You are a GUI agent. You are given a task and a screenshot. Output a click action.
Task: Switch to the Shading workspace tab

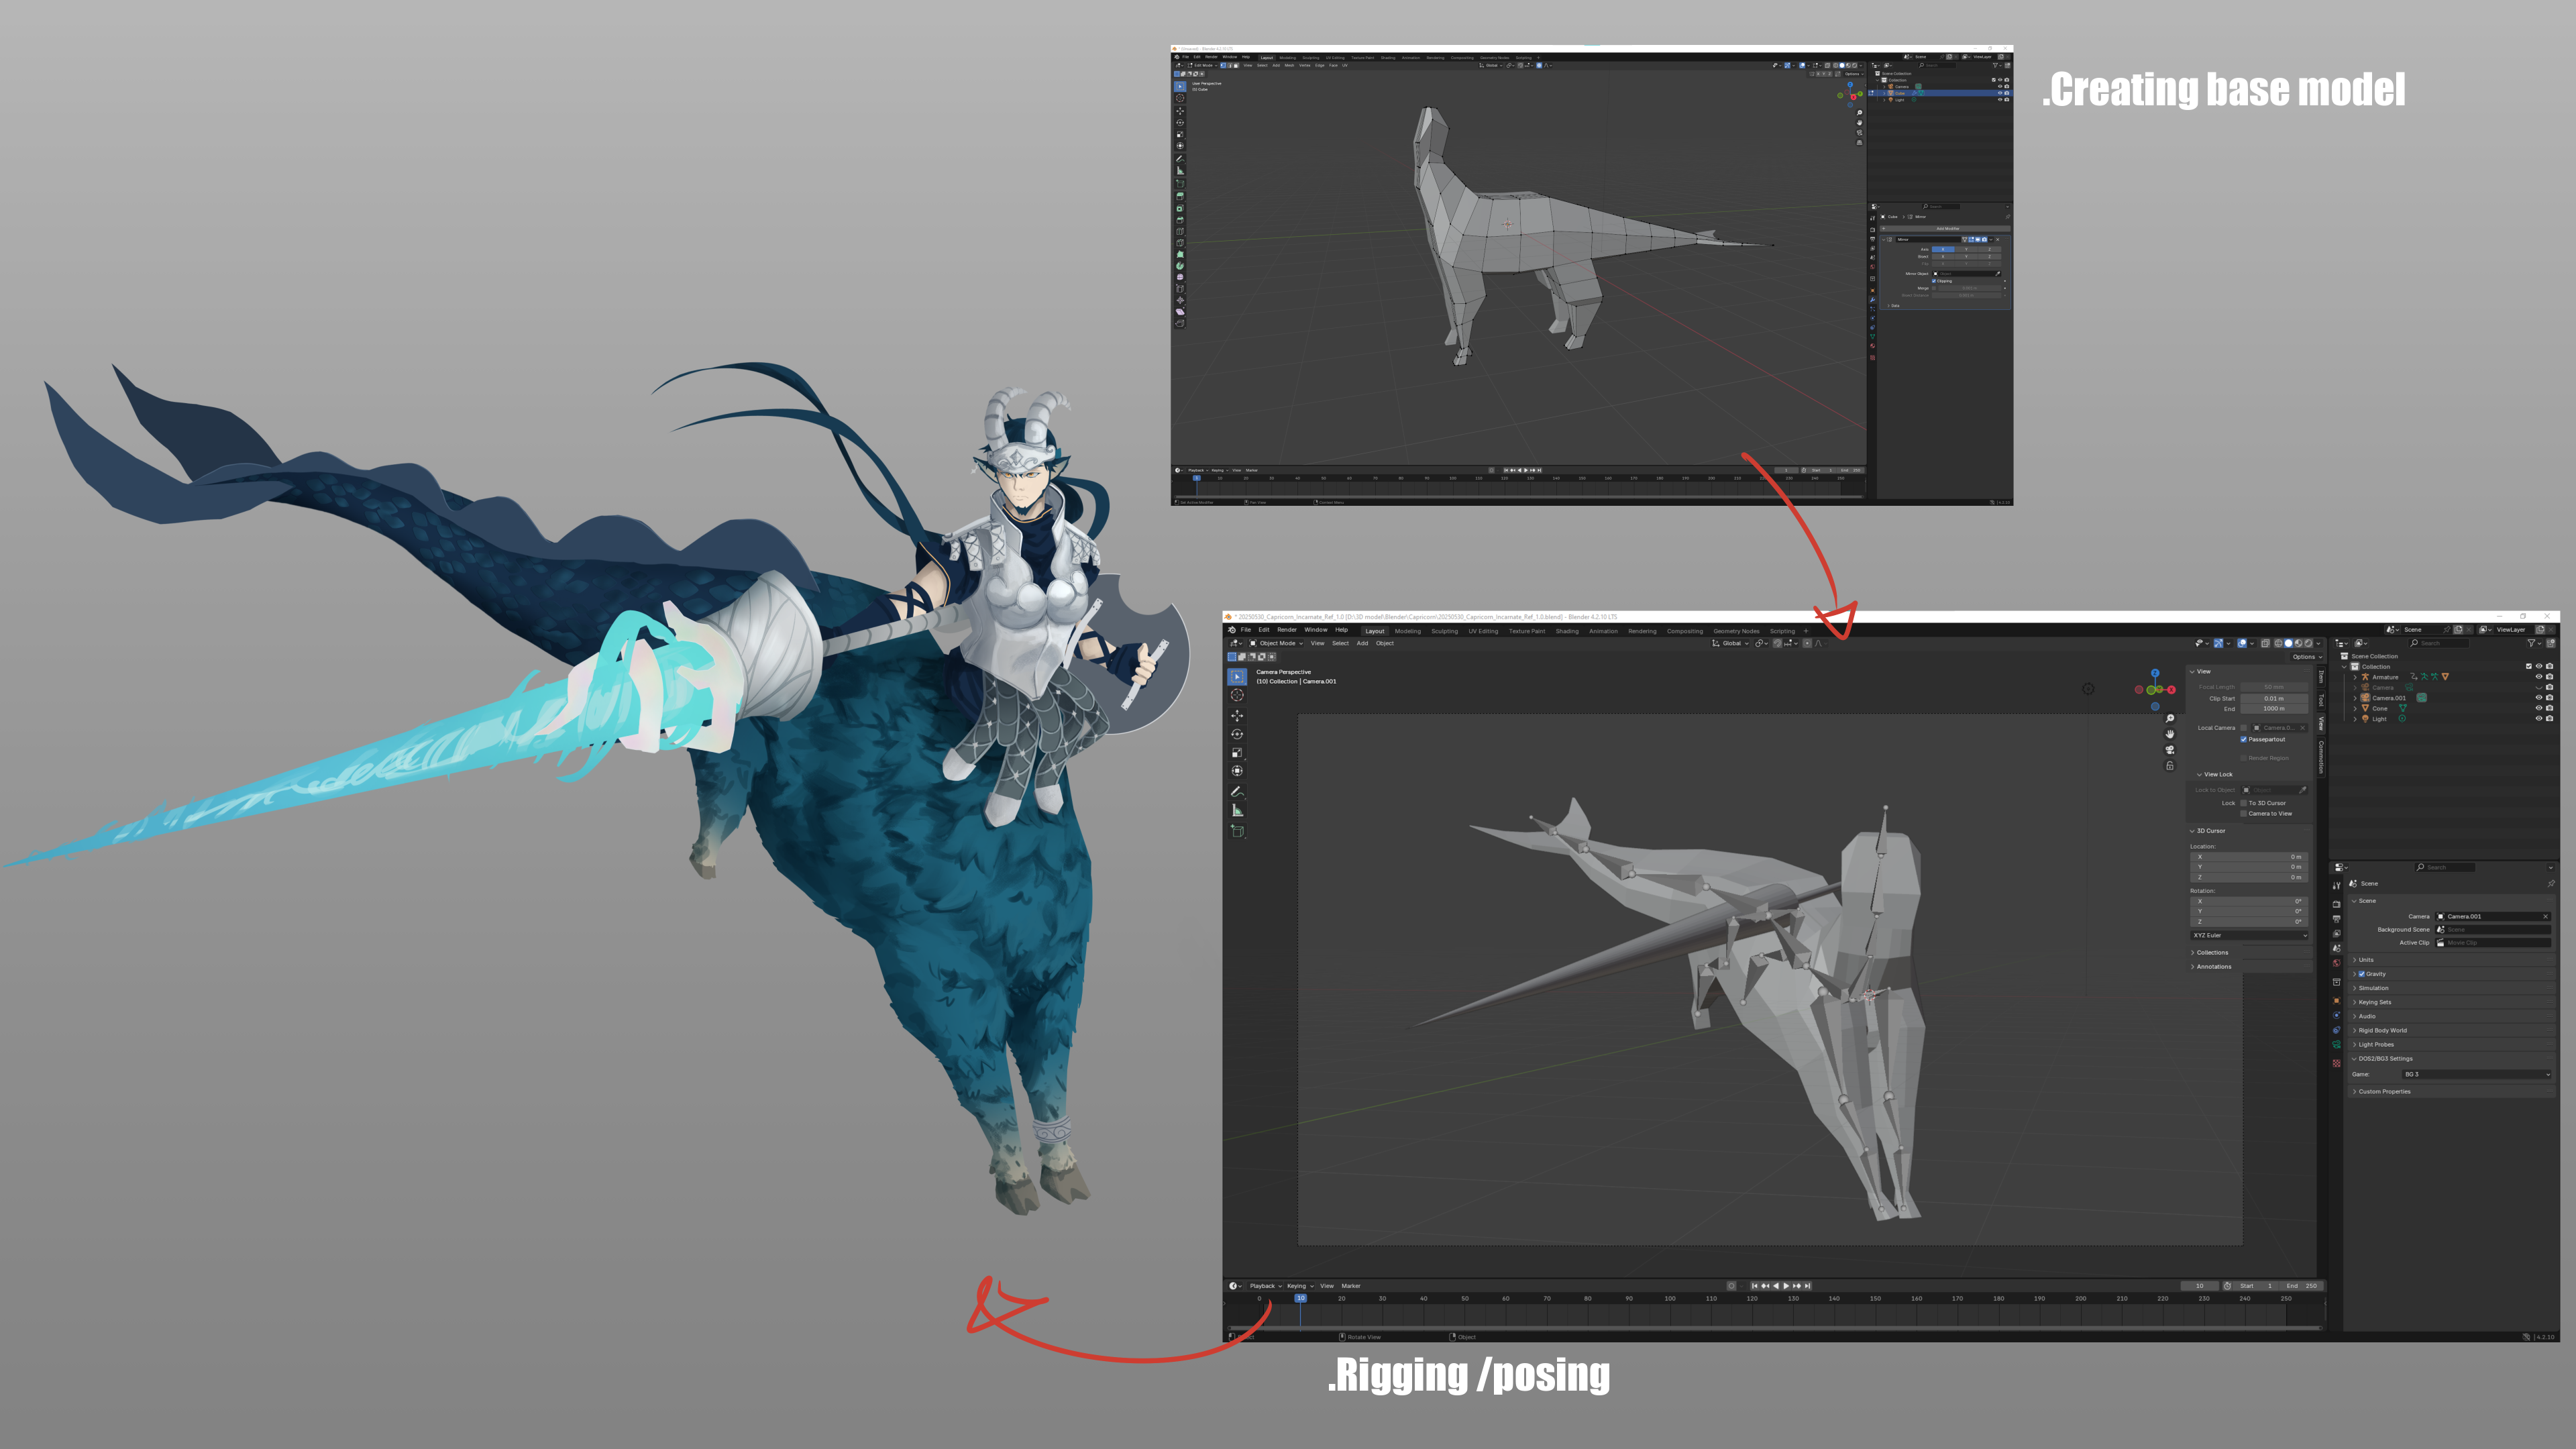point(1567,631)
